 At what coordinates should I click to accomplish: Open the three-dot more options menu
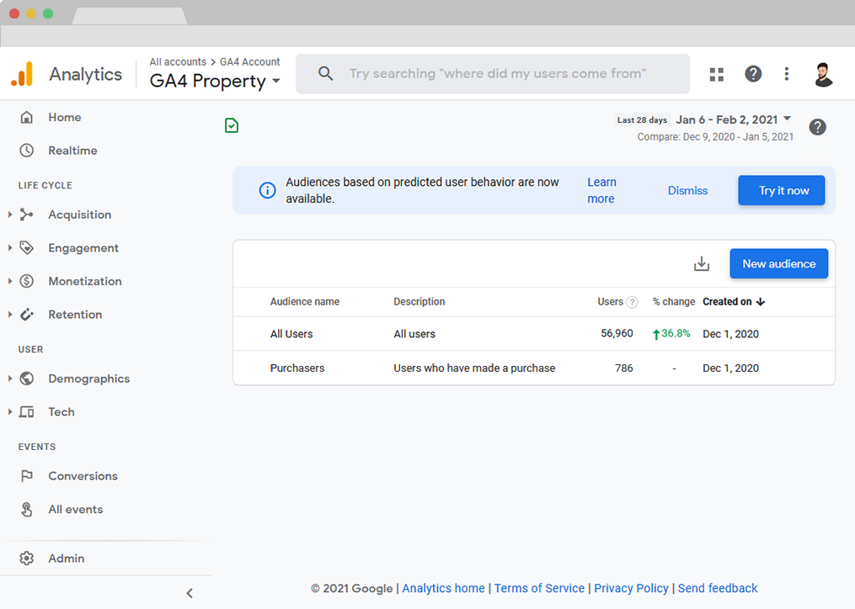(787, 74)
